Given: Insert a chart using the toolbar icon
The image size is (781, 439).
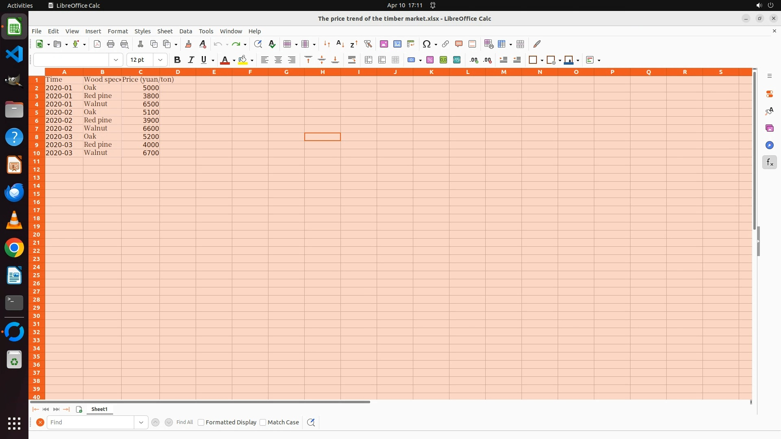Looking at the screenshot, I should [x=397, y=44].
